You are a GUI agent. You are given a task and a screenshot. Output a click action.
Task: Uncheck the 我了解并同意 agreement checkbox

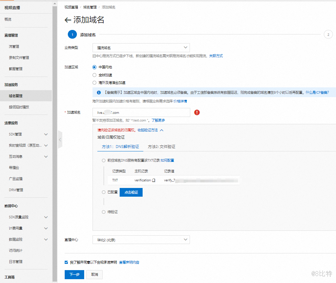66,262
